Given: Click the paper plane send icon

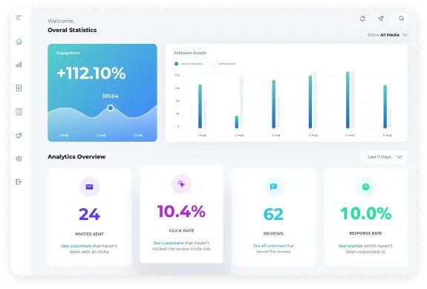Looking at the screenshot, I should (x=381, y=19).
